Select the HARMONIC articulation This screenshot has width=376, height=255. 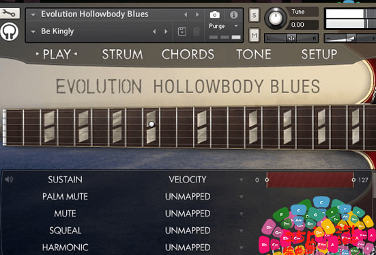[65, 247]
